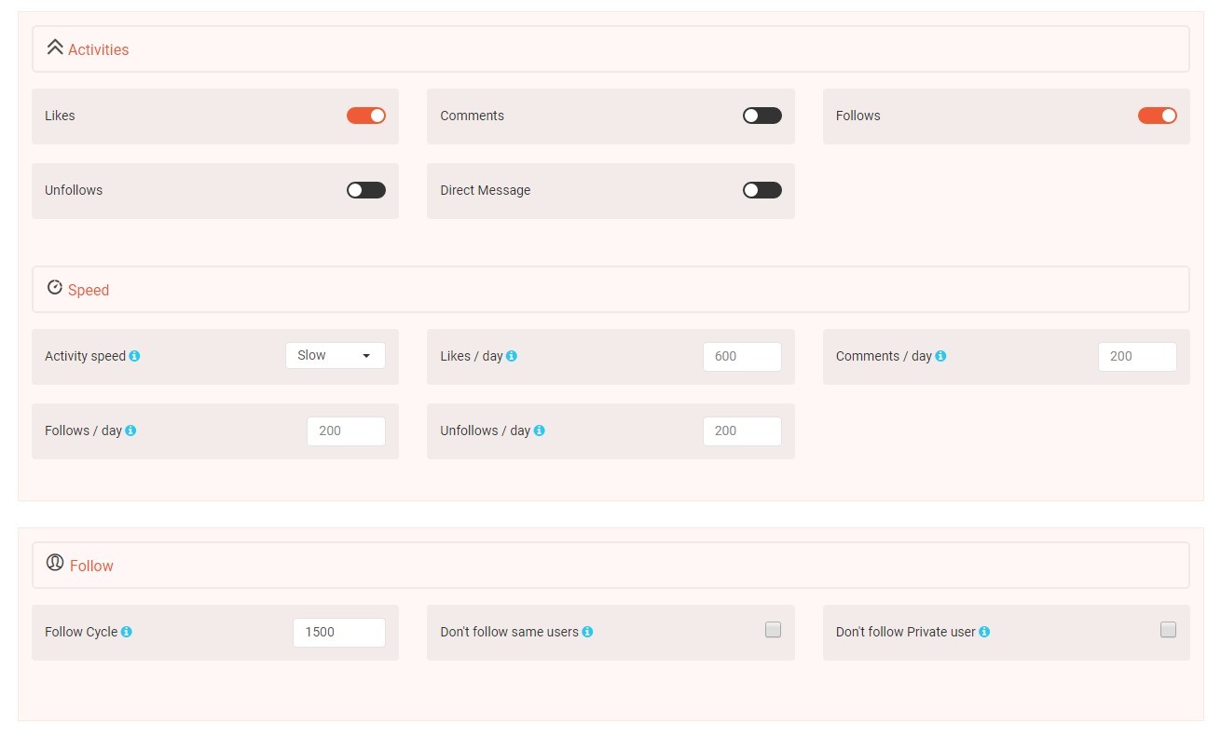
Task: Check Don't follow same users box
Action: 773,630
